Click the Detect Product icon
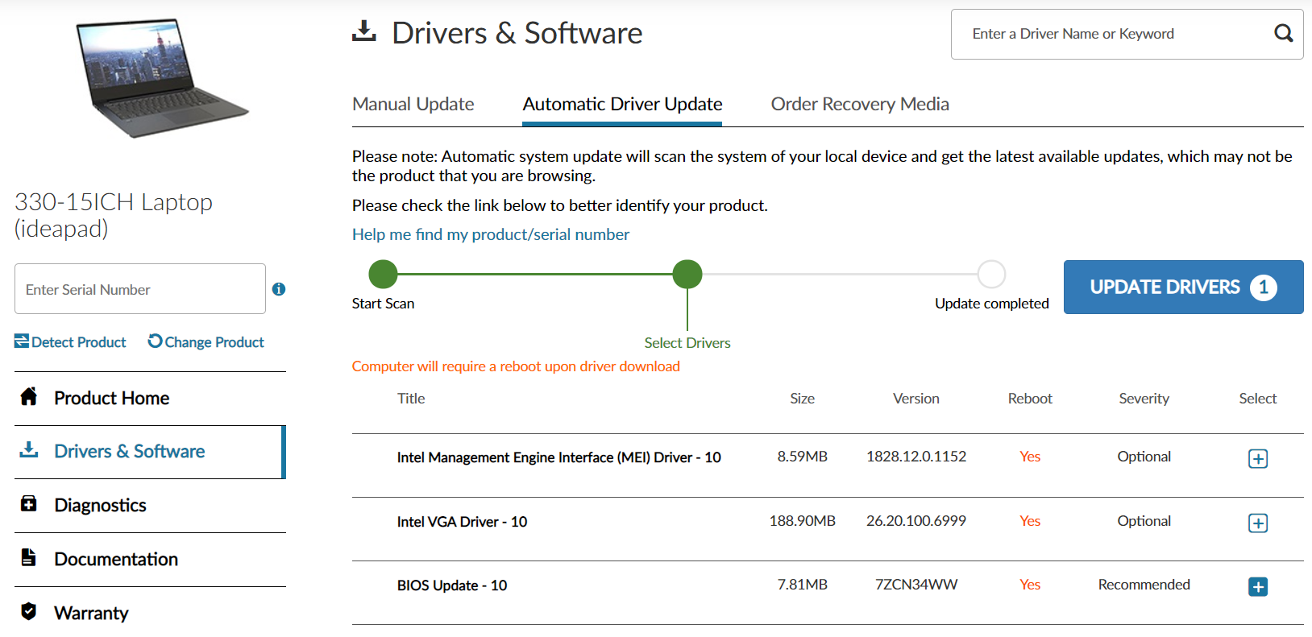 tap(22, 341)
